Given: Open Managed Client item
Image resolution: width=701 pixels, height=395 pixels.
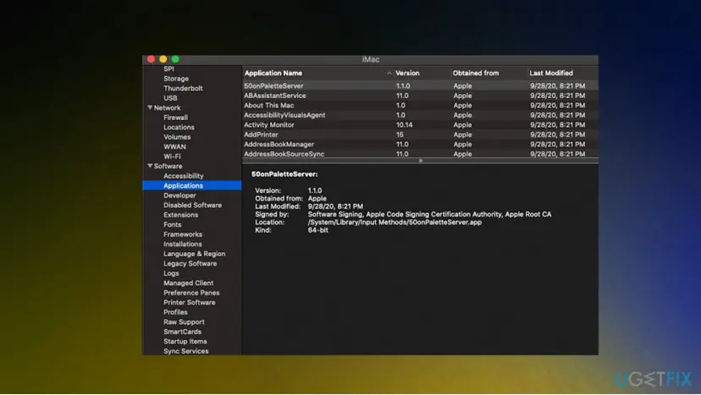Looking at the screenshot, I should pyautogui.click(x=188, y=283).
